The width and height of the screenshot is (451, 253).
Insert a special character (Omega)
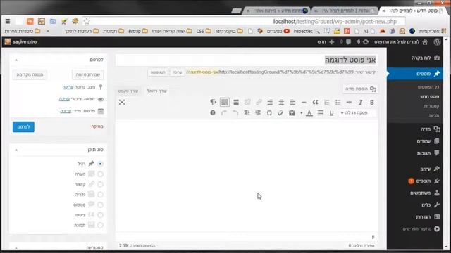coord(269,113)
